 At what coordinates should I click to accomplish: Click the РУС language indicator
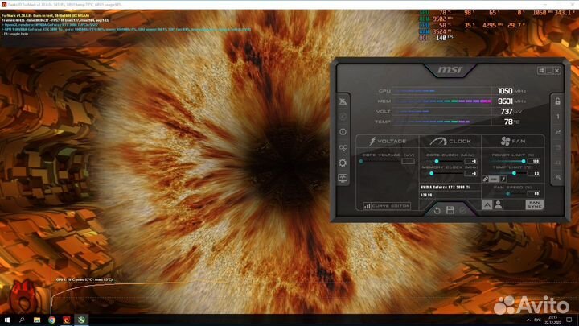(538, 320)
